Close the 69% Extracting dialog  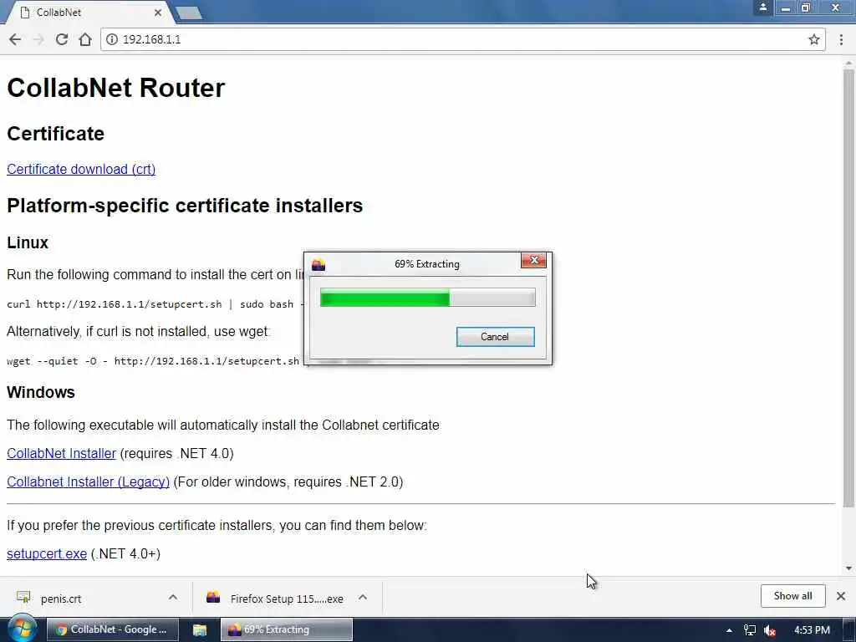(x=533, y=261)
